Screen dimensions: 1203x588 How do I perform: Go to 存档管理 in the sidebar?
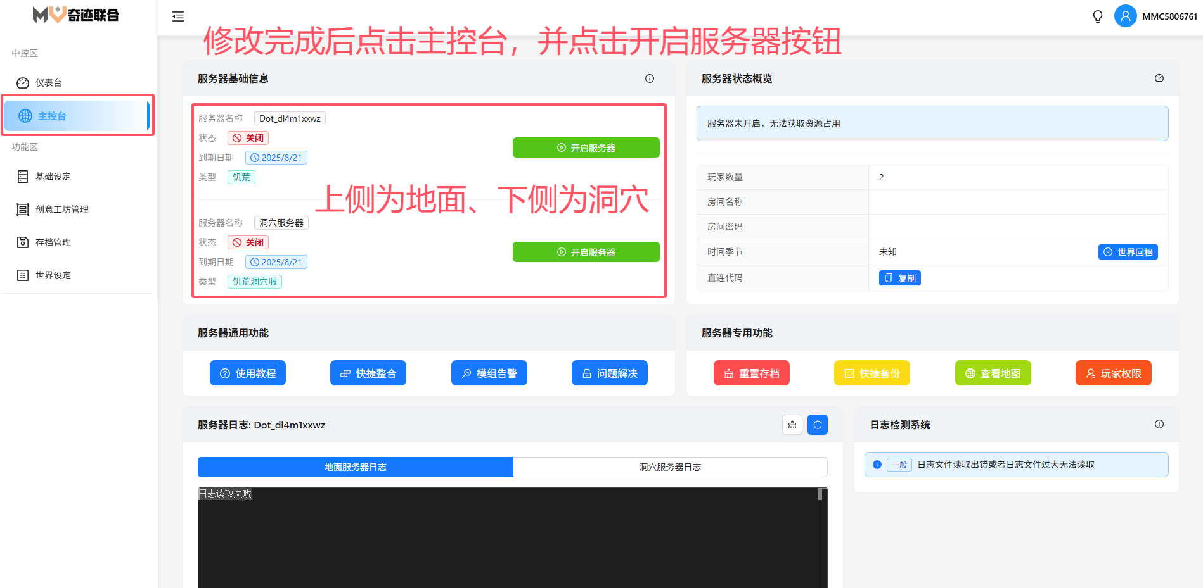(53, 242)
